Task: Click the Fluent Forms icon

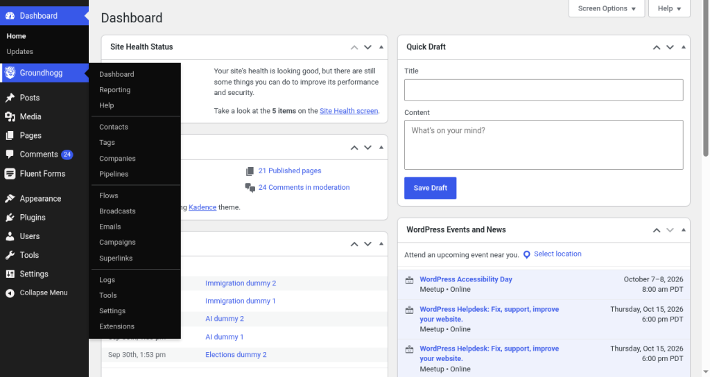Action: tap(10, 174)
